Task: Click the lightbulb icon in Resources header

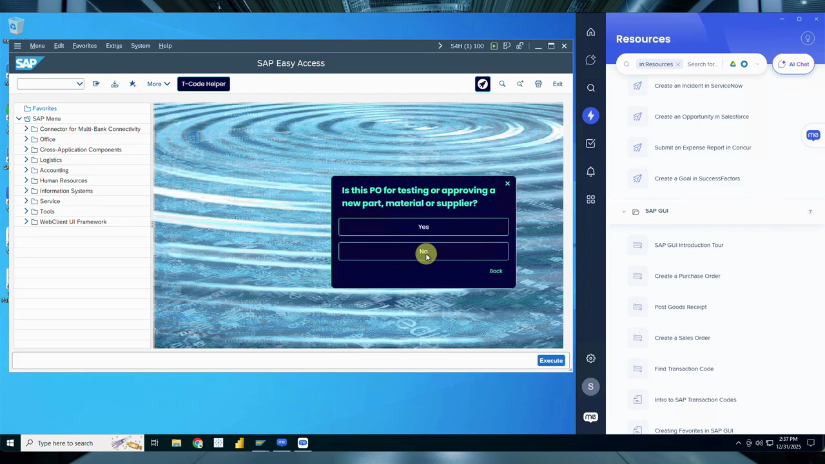Action: (x=807, y=39)
